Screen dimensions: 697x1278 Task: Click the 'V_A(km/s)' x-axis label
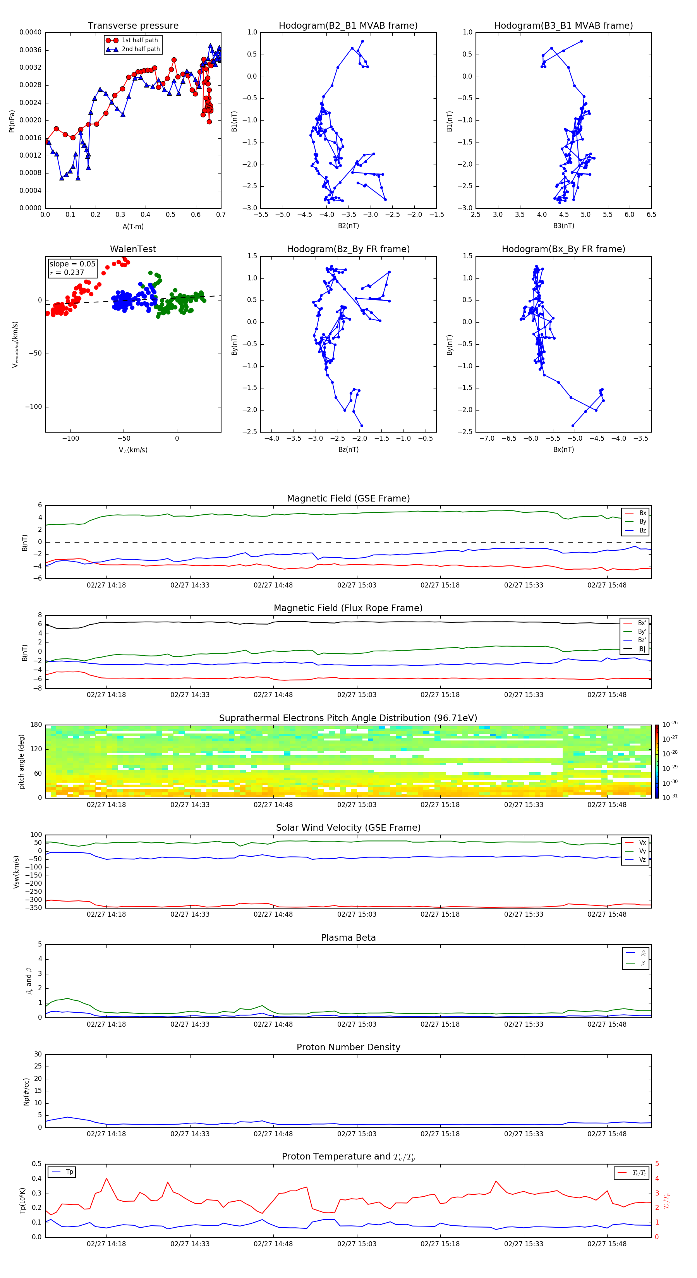click(x=133, y=450)
